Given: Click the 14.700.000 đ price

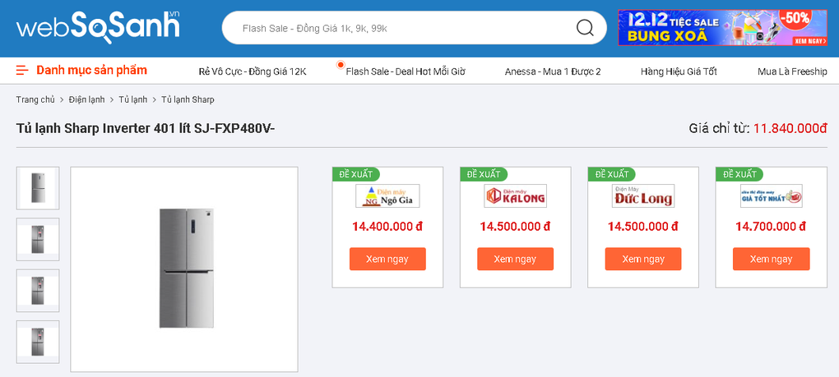Looking at the screenshot, I should [771, 227].
